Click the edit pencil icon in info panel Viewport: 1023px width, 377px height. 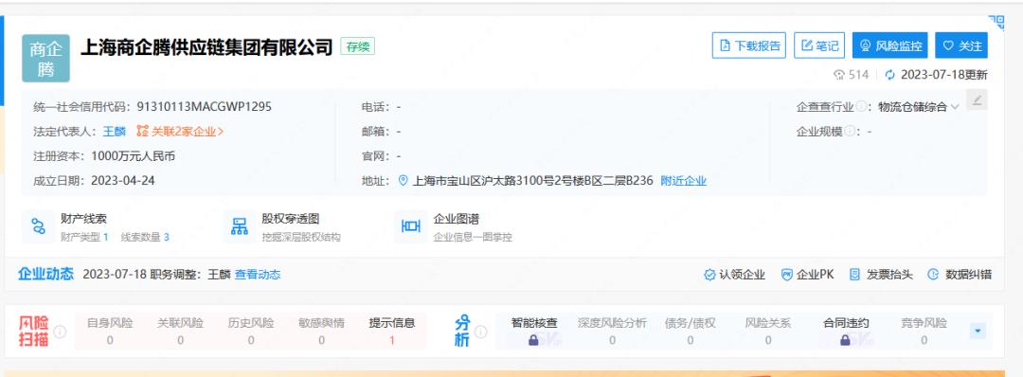point(977,99)
